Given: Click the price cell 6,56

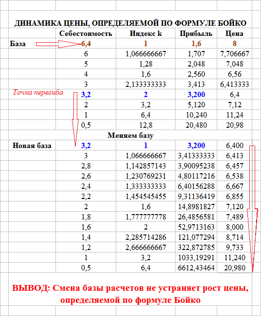Looking at the screenshot, I should (234, 74).
